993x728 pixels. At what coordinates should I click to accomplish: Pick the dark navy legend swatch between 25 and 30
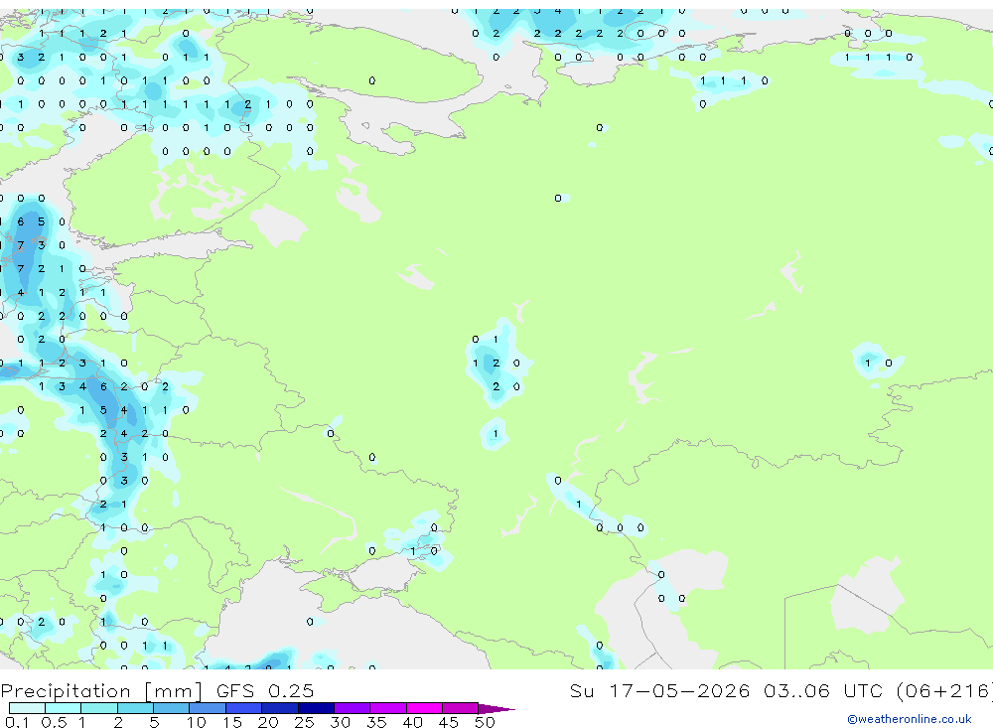316,708
